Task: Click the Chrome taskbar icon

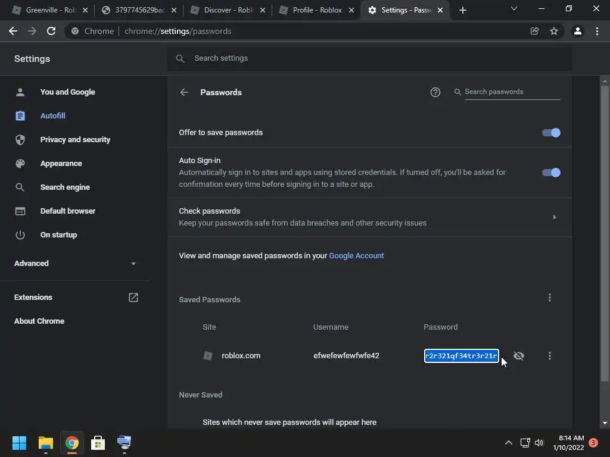Action: click(x=72, y=443)
